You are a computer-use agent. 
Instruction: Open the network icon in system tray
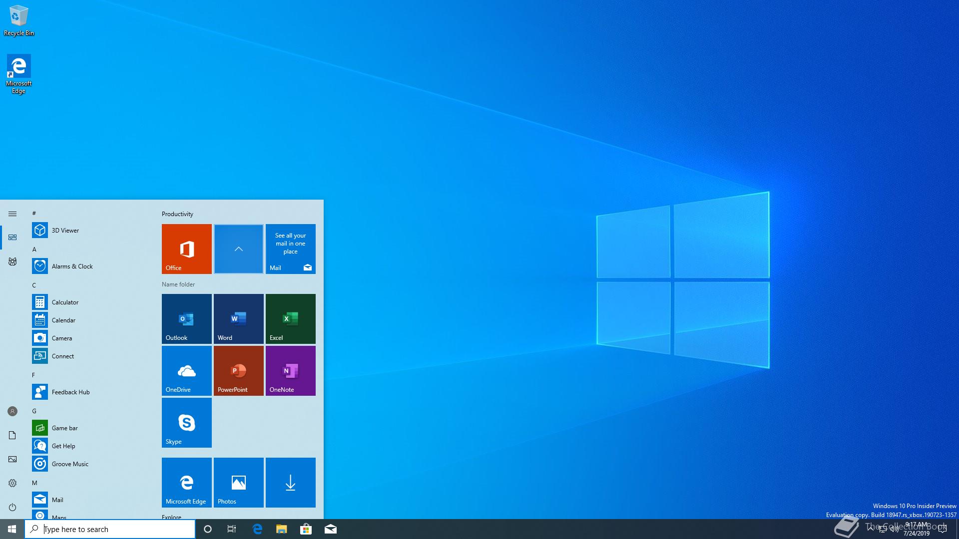point(883,529)
